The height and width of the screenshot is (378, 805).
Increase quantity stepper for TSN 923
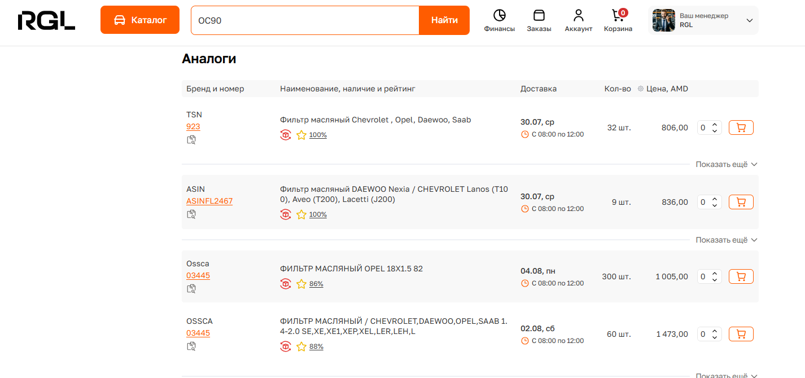coord(715,125)
